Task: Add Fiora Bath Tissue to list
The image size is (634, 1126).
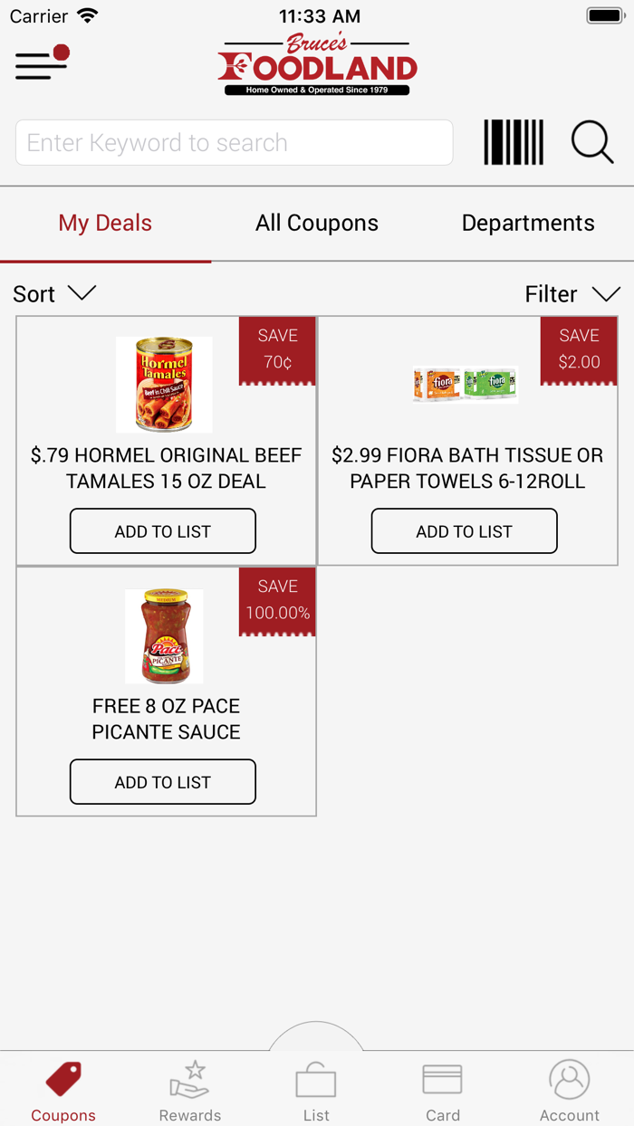Action: click(465, 531)
